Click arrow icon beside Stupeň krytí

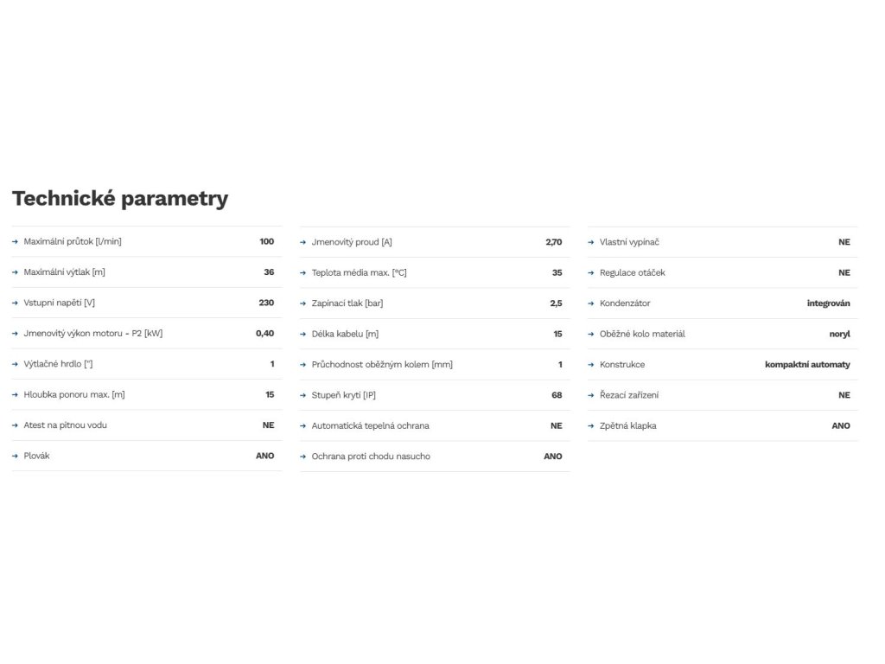pos(303,395)
